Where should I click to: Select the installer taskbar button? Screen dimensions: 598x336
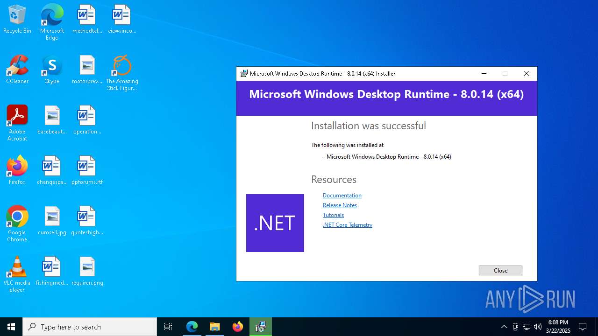pyautogui.click(x=261, y=327)
